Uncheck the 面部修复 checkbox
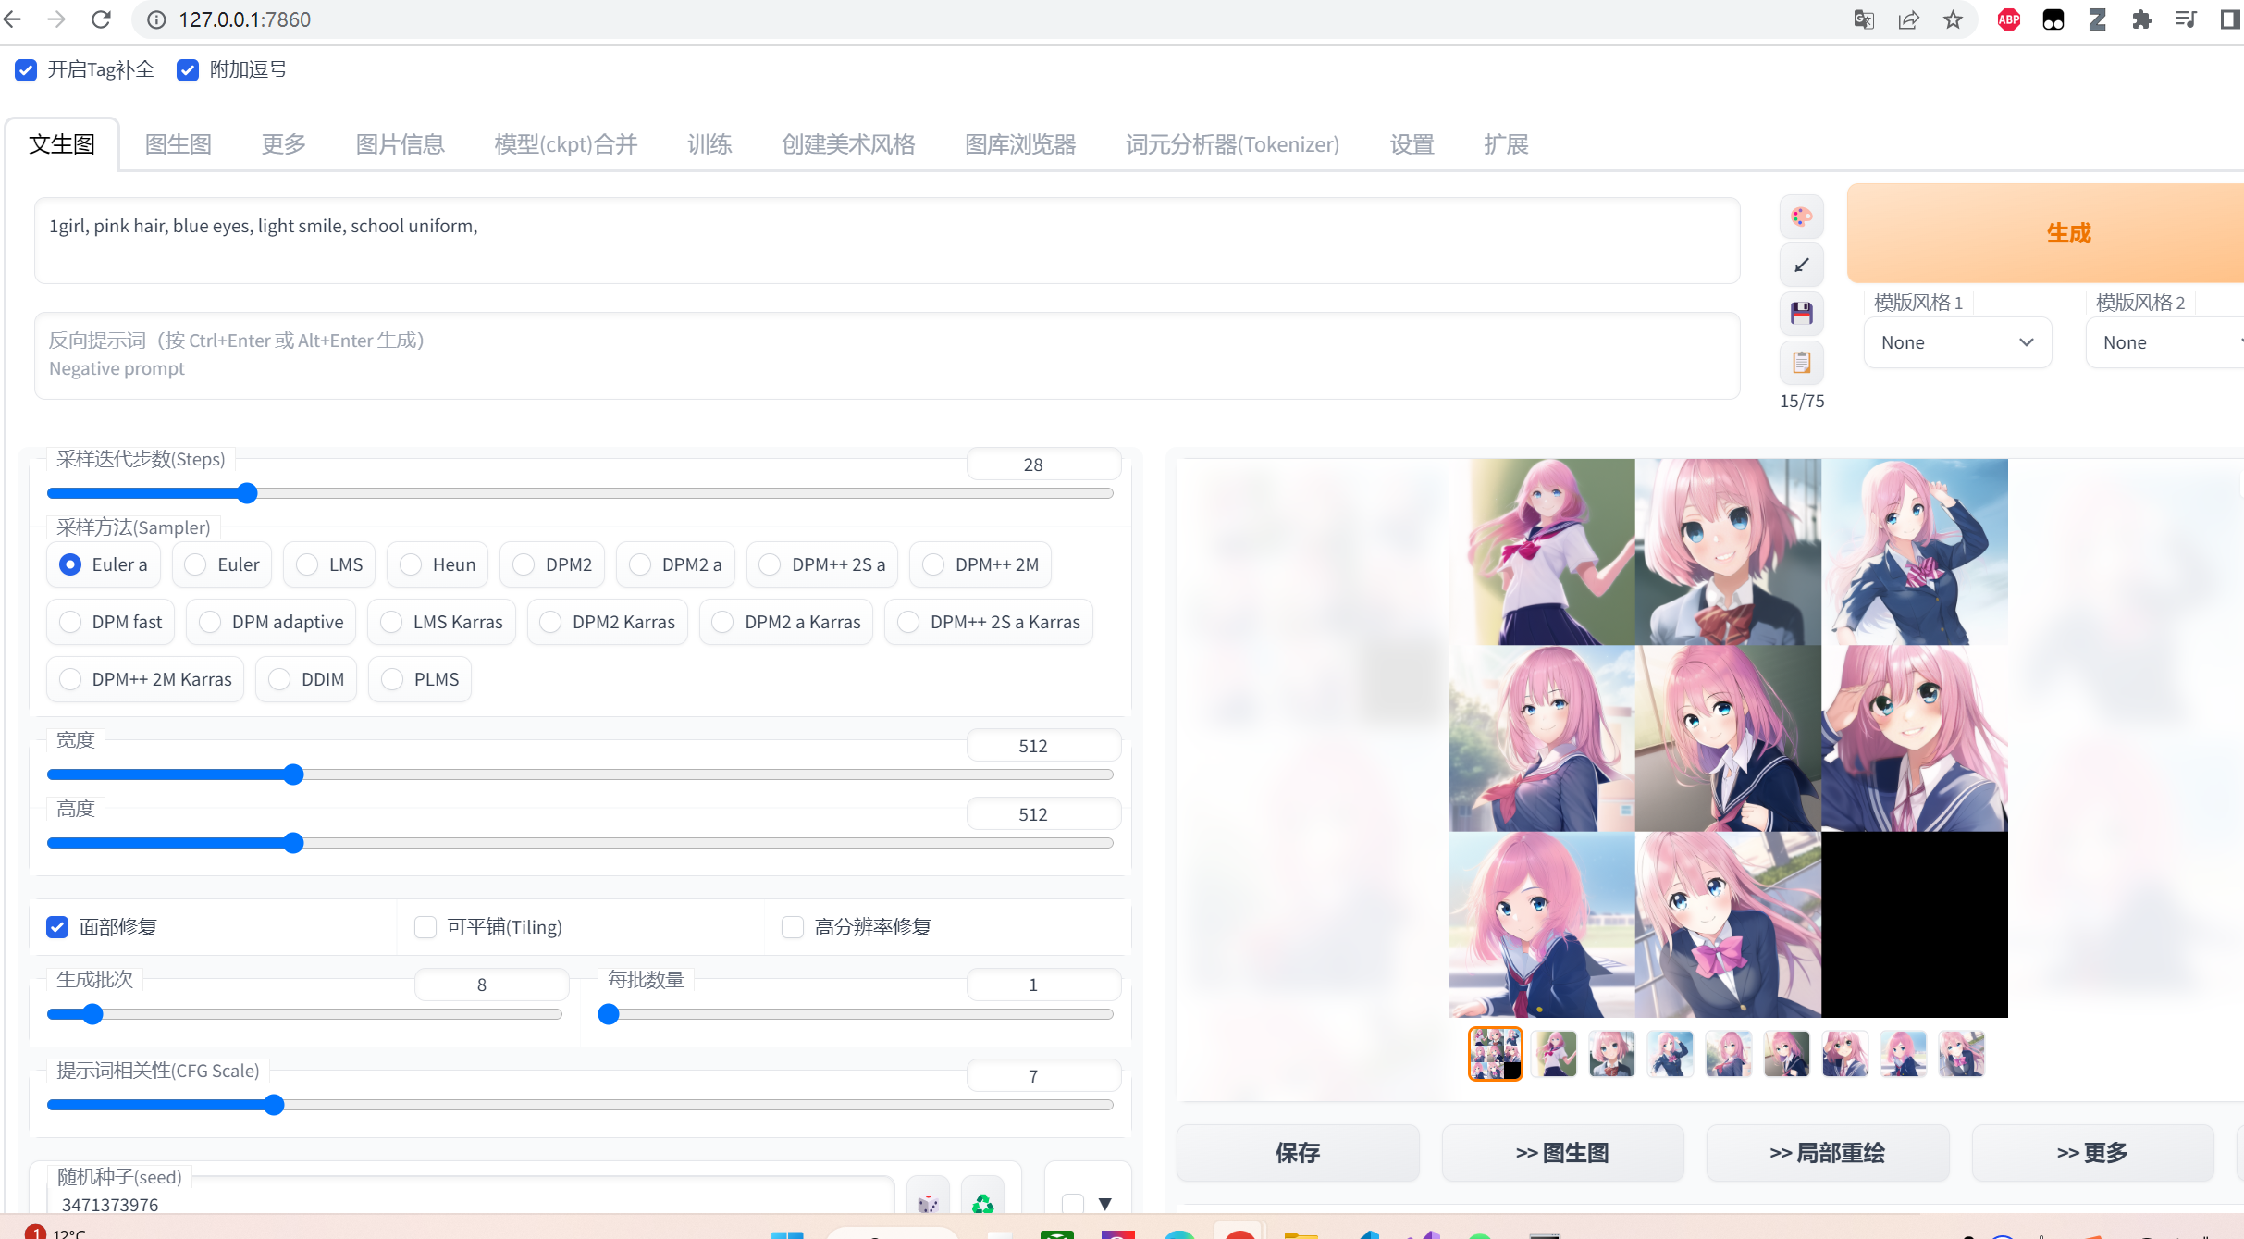The width and height of the screenshot is (2244, 1239). (x=57, y=927)
